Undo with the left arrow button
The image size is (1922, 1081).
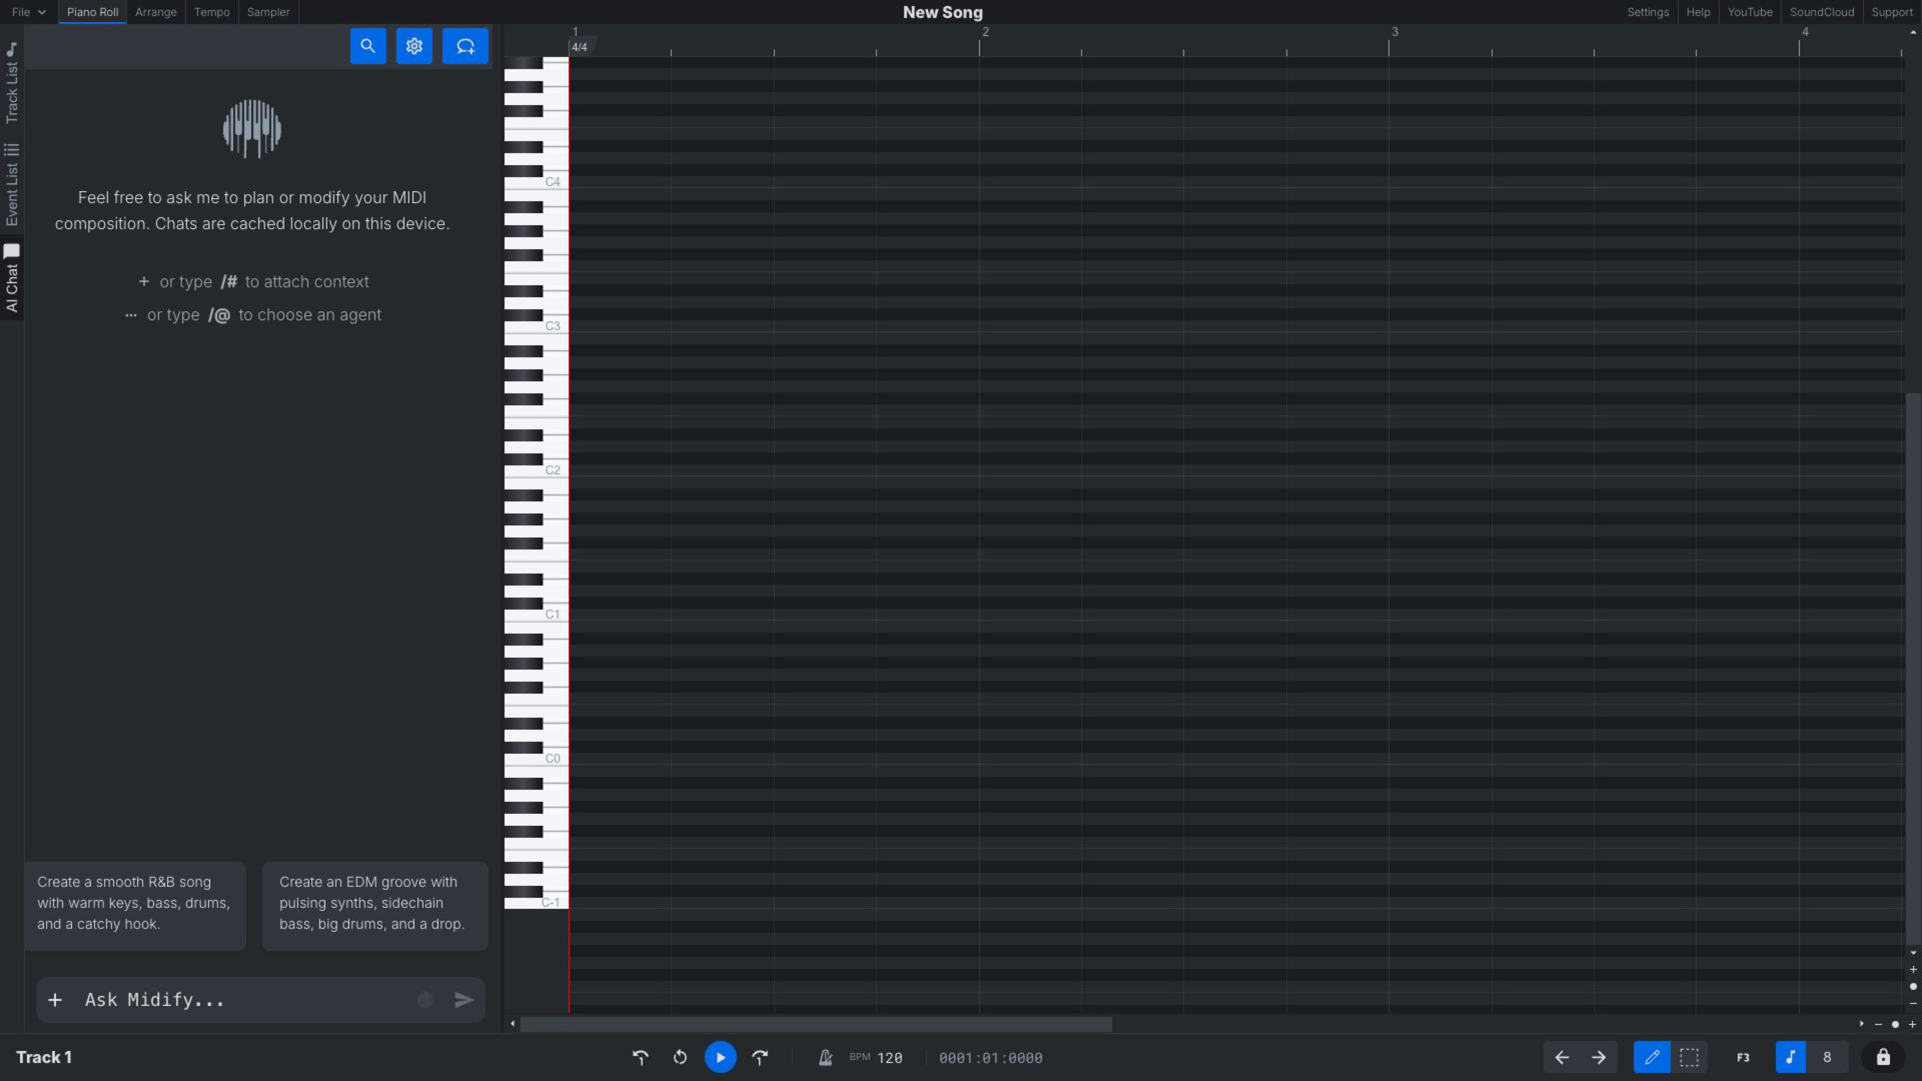point(1562,1057)
